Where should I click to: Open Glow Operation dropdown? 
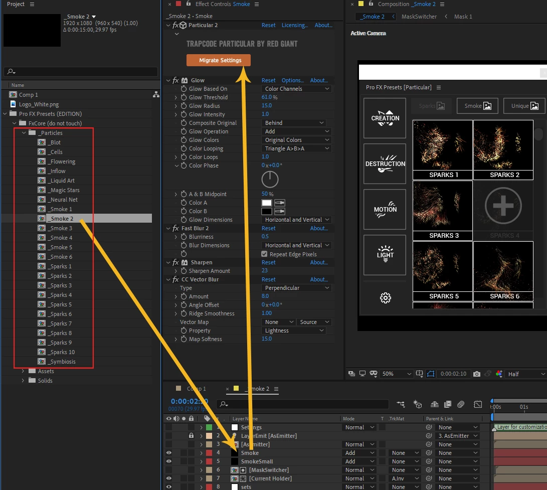296,131
